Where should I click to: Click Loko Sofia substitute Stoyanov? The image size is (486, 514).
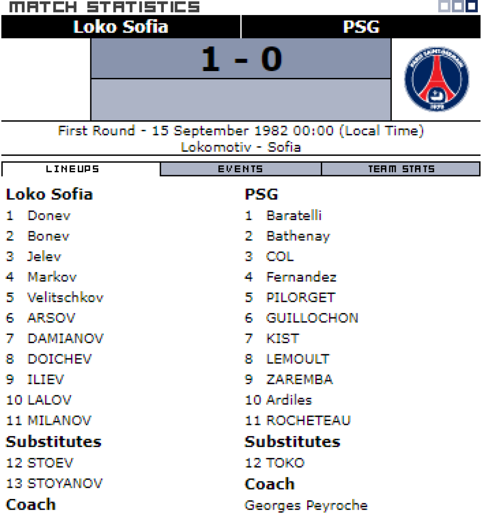tap(65, 484)
